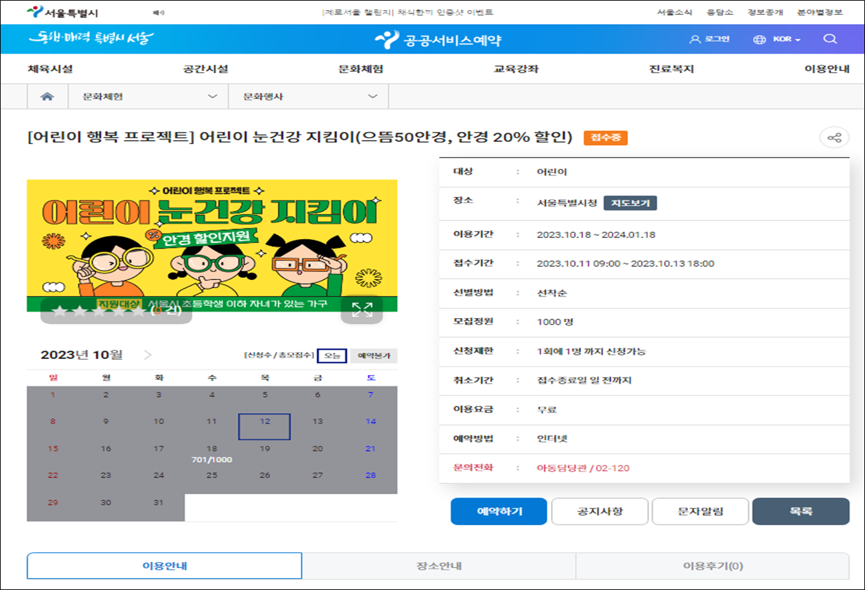Image resolution: width=865 pixels, height=590 pixels.
Task: Click the 1000 명 capacity value
Action: tap(555, 321)
